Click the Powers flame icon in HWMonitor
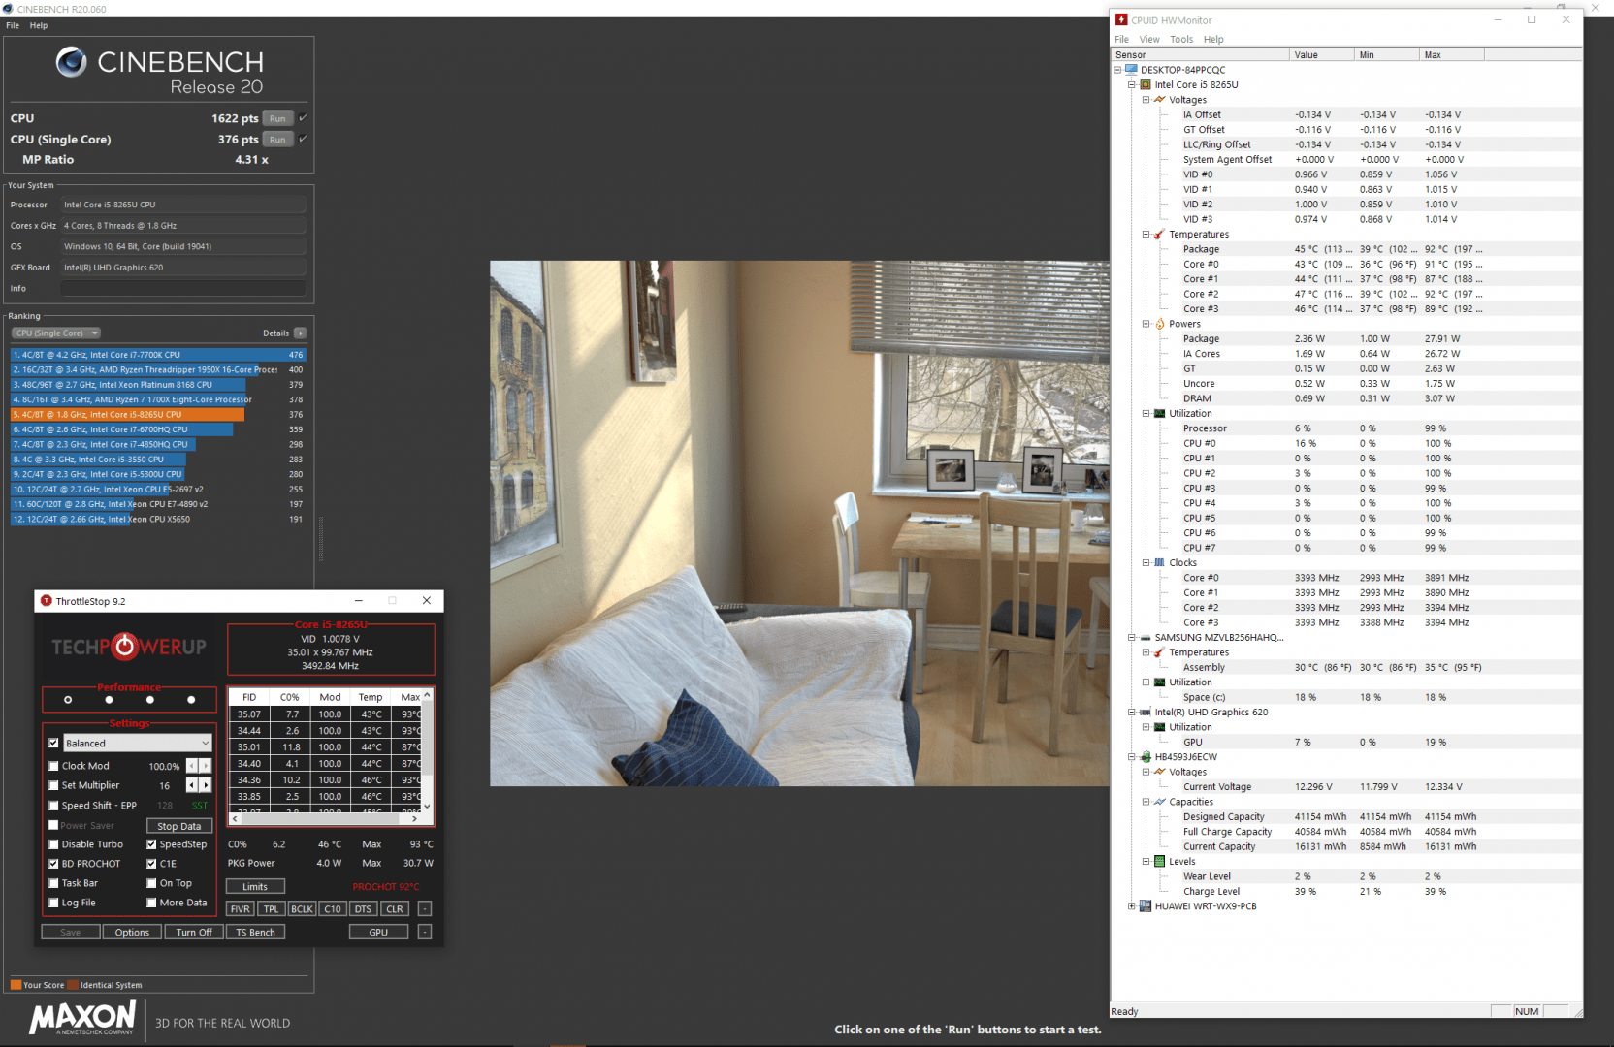The height and width of the screenshot is (1047, 1614). coord(1159,324)
